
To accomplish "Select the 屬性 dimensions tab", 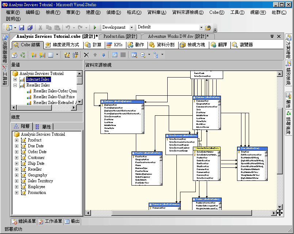I will (43, 127).
